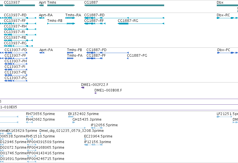Open Dmel_dig_021235_0579_3208.3prime

(72, 131)
